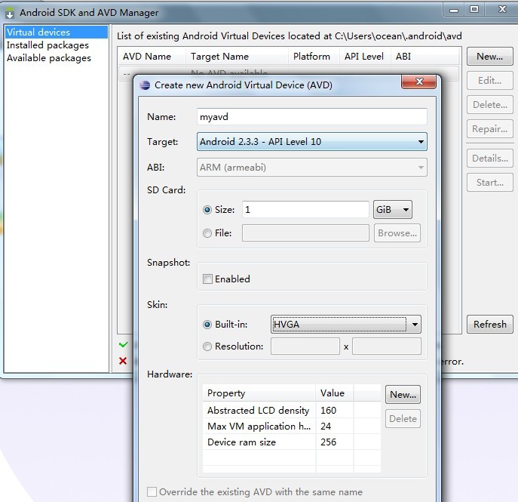Click the ABI column header in AVD list
Image resolution: width=518 pixels, height=502 pixels.
tap(425, 57)
